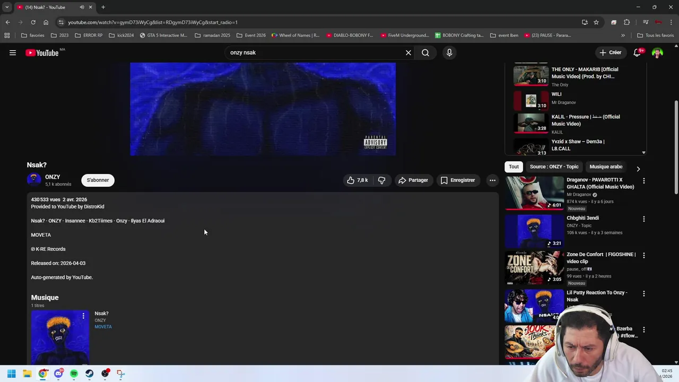Screen dimensions: 679x382
Task: Open options for Draganov PAVAROTTI video
Action: tap(644, 181)
